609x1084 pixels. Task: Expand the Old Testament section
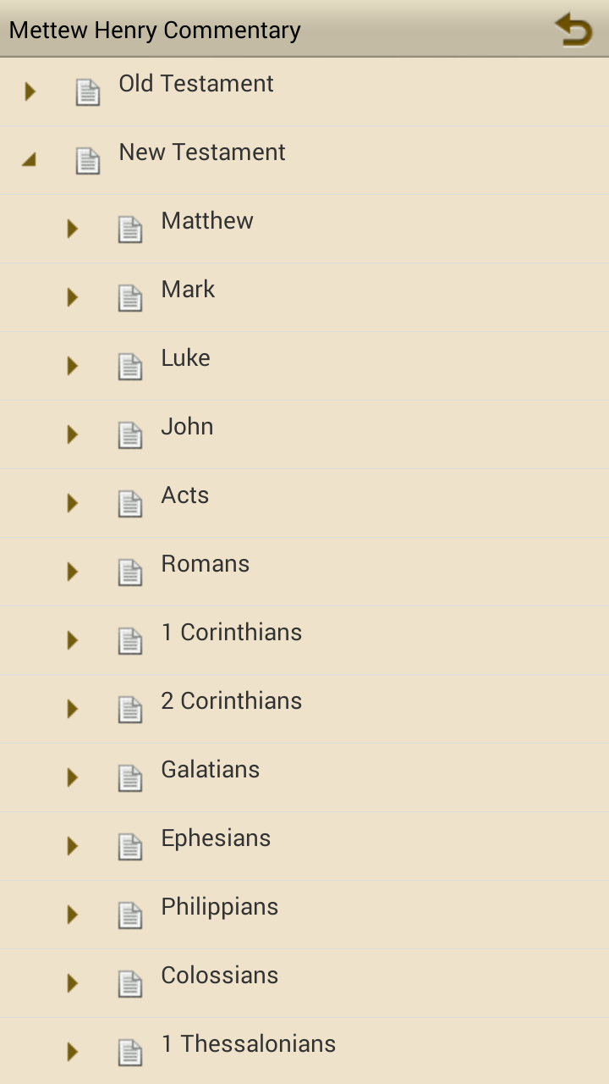click(x=30, y=91)
